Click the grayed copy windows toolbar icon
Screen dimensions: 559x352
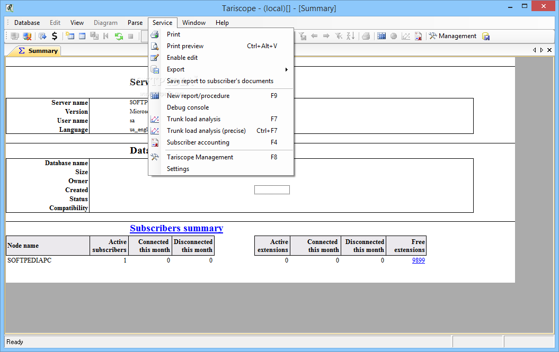pos(94,36)
